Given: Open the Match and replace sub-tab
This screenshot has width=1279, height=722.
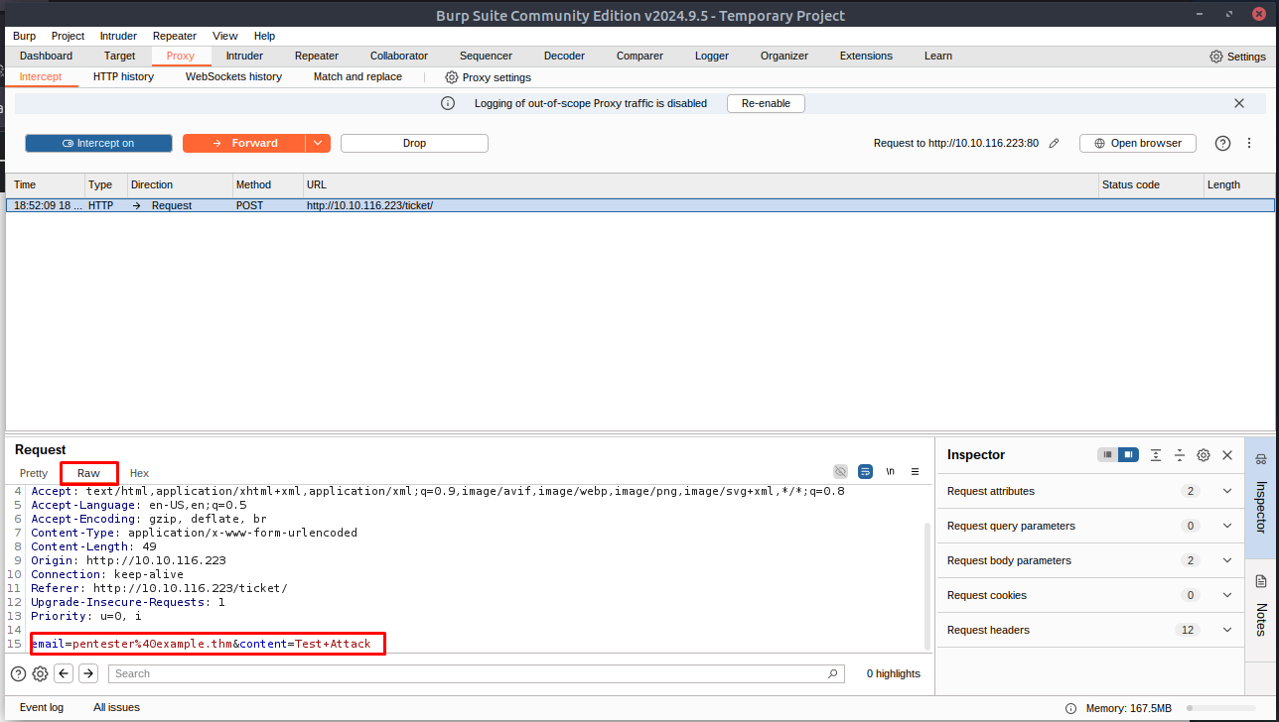Looking at the screenshot, I should [x=357, y=77].
